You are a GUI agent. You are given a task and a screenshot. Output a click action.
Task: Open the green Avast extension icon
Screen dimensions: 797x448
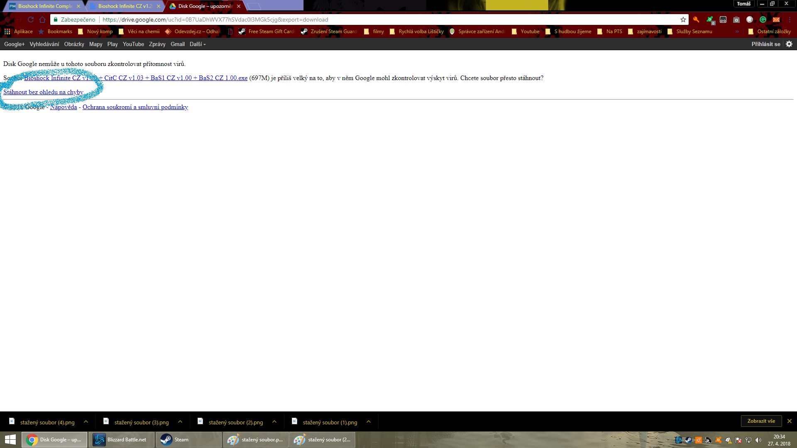[710, 19]
